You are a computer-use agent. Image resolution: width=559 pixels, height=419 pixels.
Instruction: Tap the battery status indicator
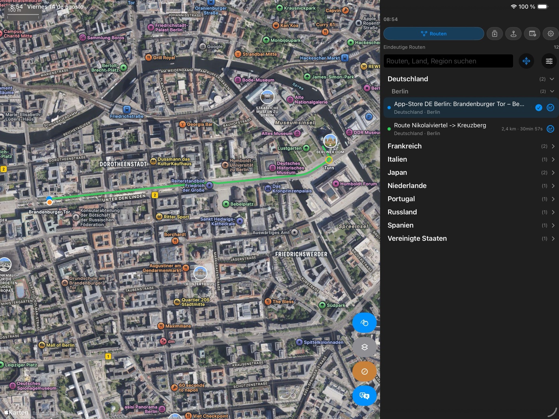(543, 7)
